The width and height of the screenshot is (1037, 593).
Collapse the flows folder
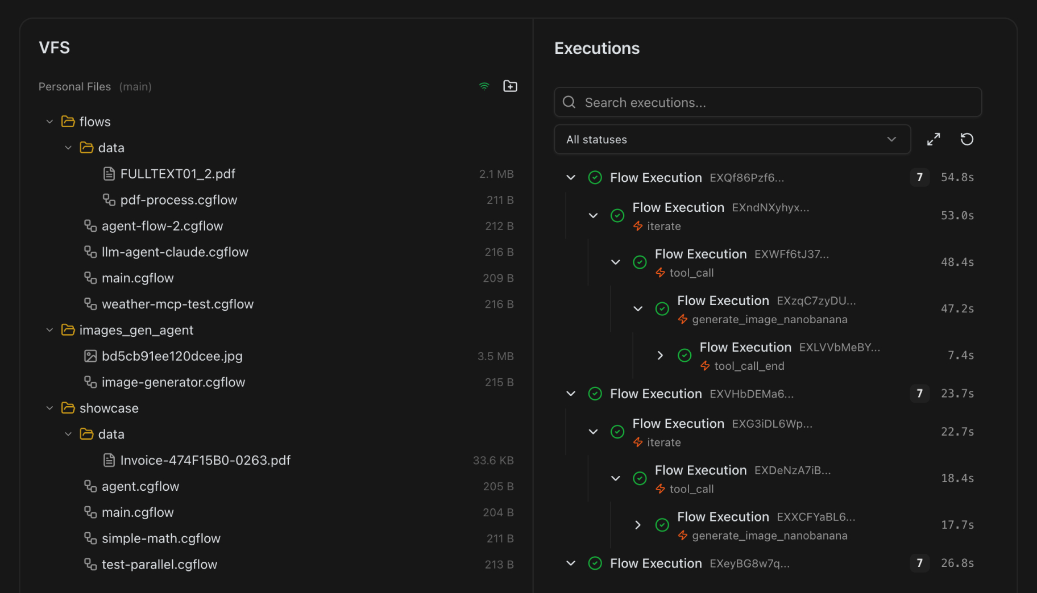[49, 122]
